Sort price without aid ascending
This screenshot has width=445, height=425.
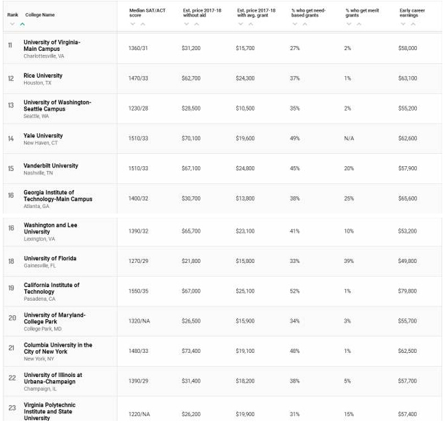(x=196, y=24)
